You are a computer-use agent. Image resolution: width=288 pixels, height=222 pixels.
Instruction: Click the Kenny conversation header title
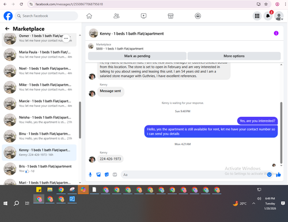(x=132, y=34)
